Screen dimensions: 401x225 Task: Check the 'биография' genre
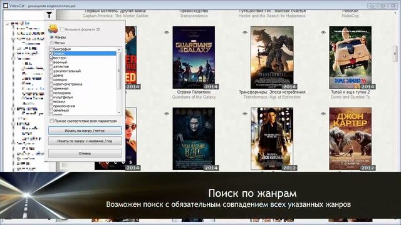pos(51,49)
